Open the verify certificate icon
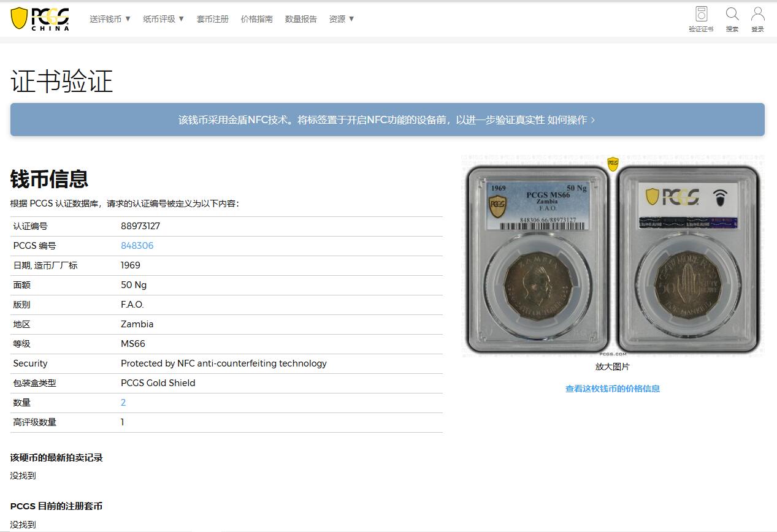This screenshot has height=532, width=777. 701,19
